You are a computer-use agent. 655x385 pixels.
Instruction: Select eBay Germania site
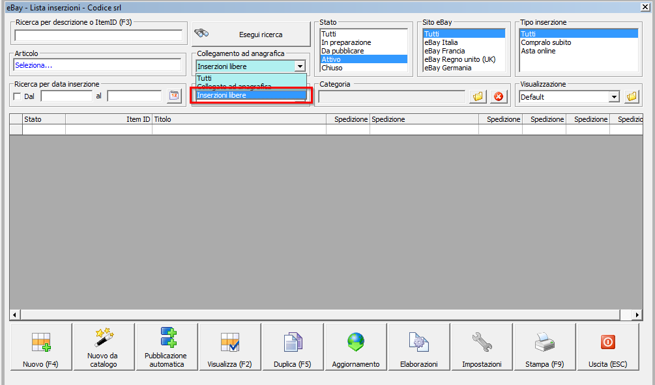(463, 68)
